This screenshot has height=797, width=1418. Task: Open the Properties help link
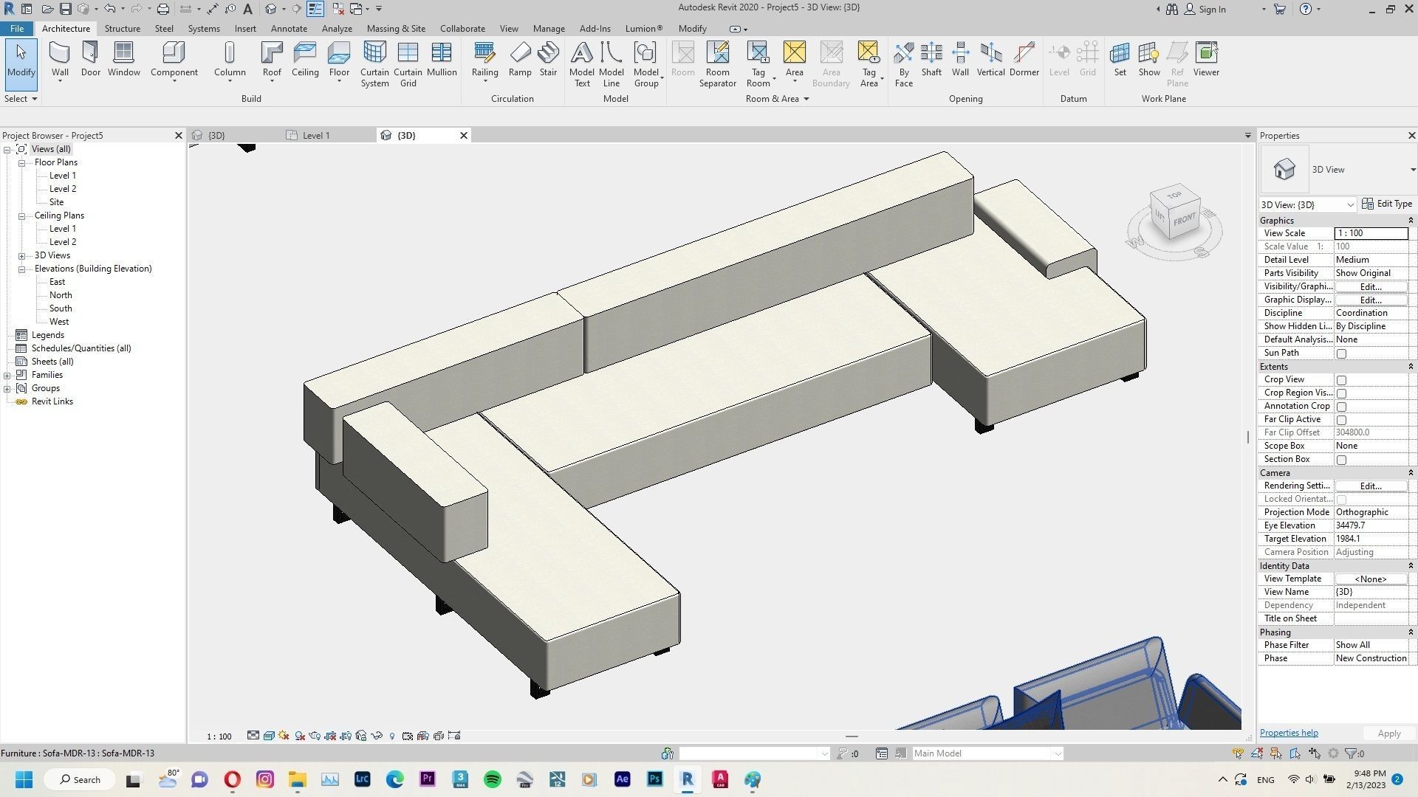pyautogui.click(x=1289, y=733)
